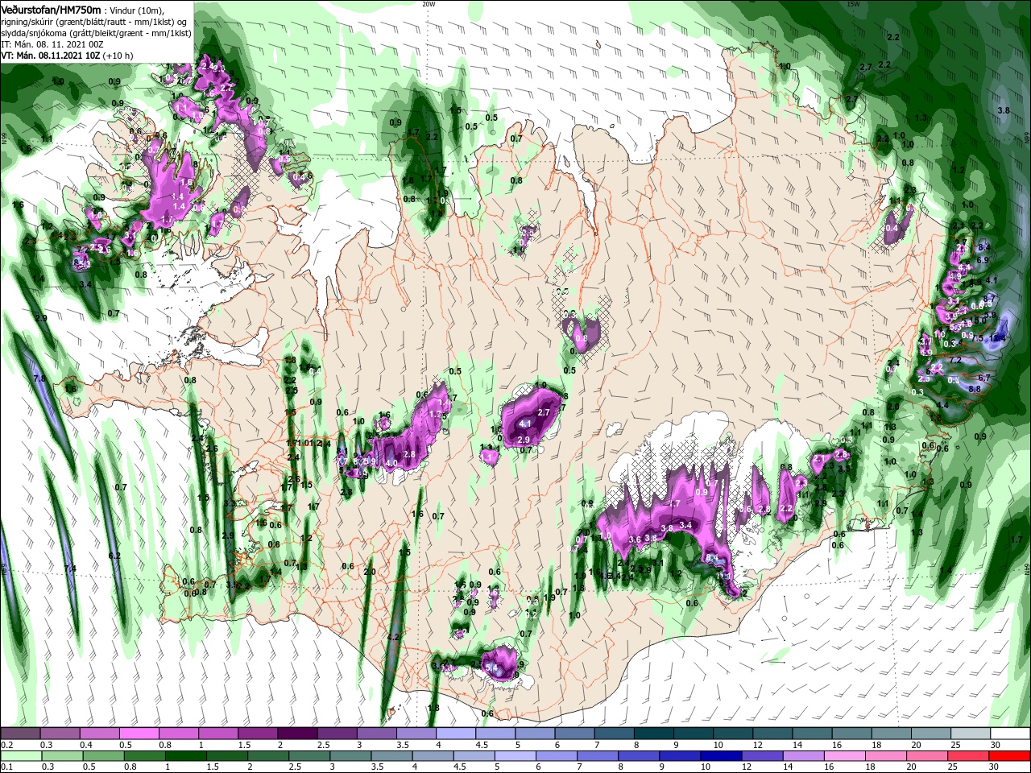The width and height of the screenshot is (1031, 773).
Task: Click the '6.2' value west of Reykjanes
Action: pos(114,556)
